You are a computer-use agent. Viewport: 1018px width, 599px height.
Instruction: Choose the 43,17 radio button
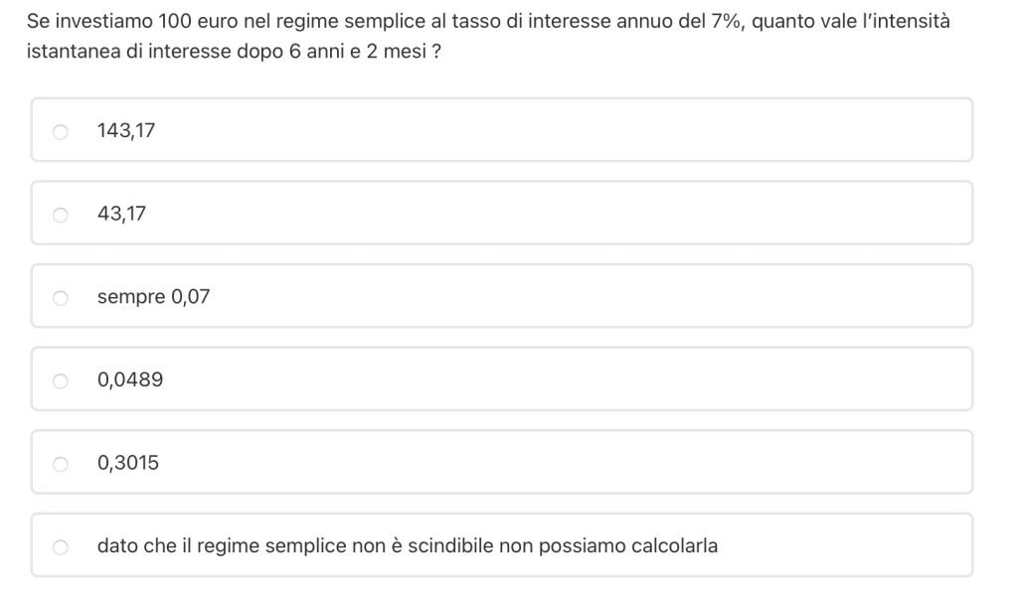coord(61,215)
